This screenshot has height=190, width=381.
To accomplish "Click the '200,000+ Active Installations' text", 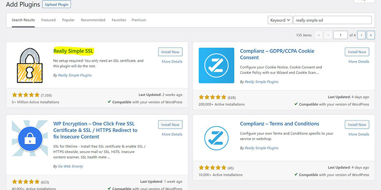I will pyautogui.click(x=221, y=104).
